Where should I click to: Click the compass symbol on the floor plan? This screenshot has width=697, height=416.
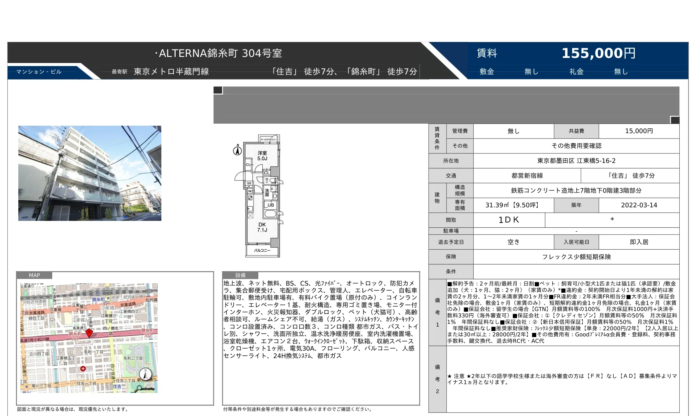click(237, 150)
